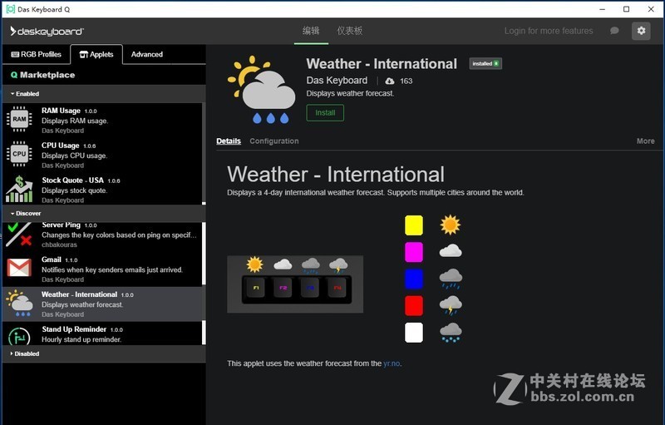This screenshot has width=665, height=425.
Task: Click the Marketplace Q icon
Action: pyautogui.click(x=14, y=75)
